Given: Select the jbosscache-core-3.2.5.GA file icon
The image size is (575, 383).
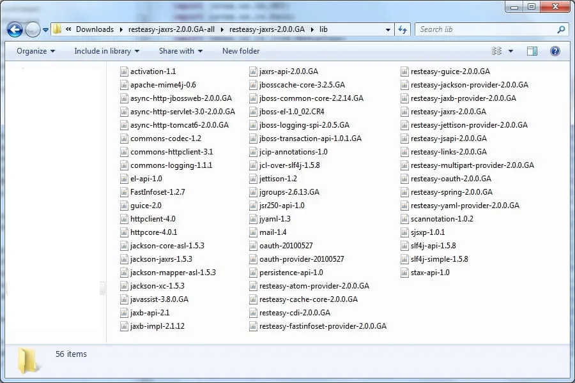Looking at the screenshot, I should [253, 85].
